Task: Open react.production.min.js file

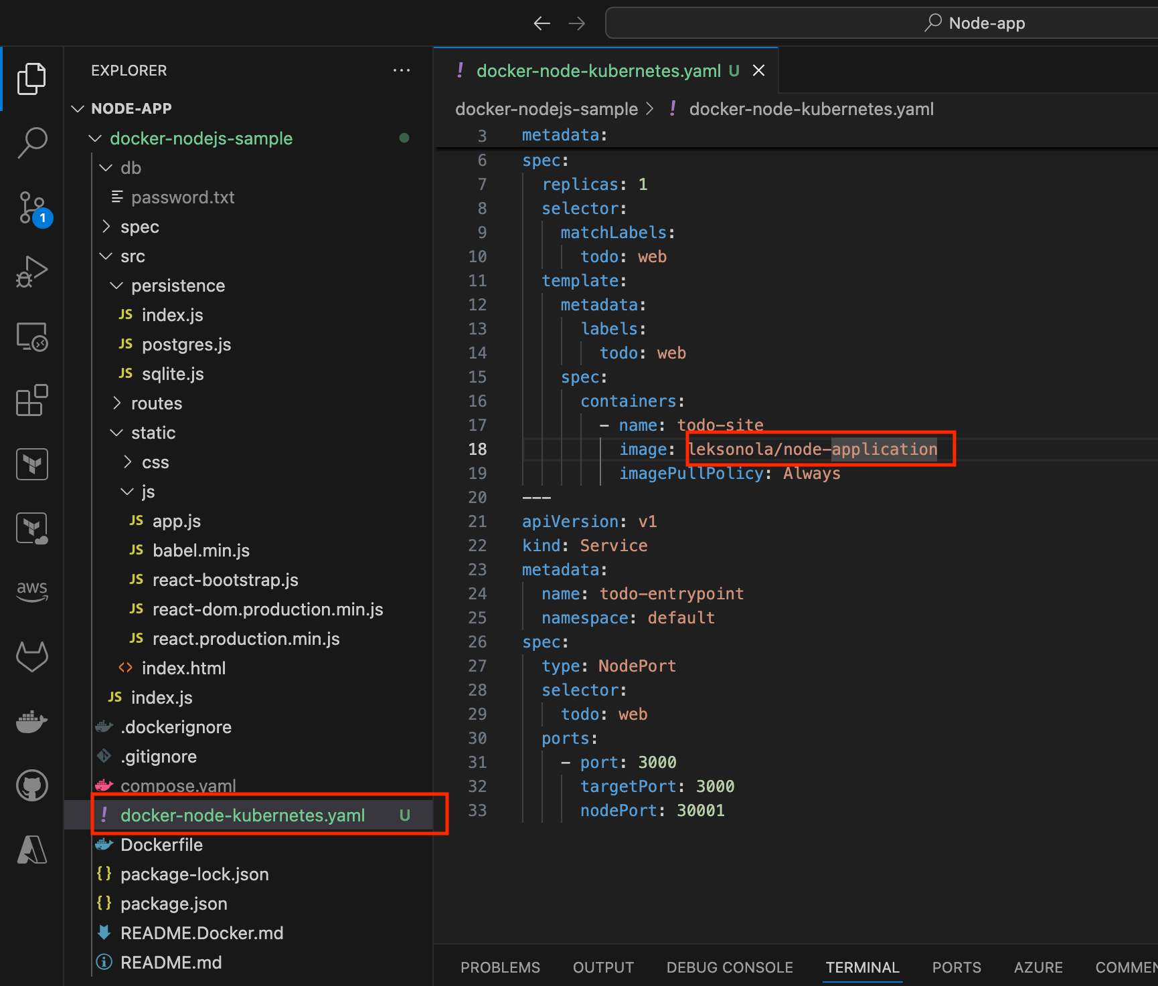Action: [x=246, y=639]
